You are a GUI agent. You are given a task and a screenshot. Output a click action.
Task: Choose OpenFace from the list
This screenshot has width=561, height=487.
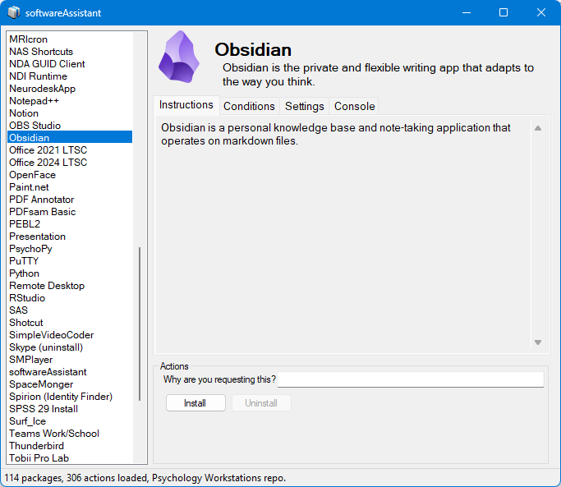[x=70, y=175]
